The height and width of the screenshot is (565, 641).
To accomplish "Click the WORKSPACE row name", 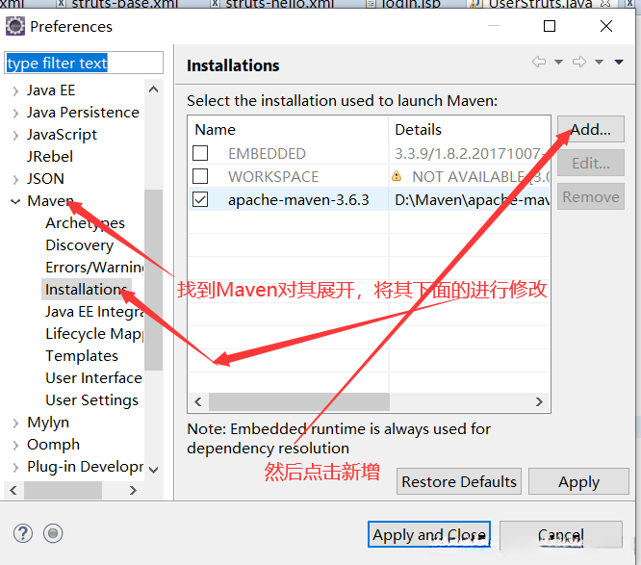I will click(x=273, y=176).
